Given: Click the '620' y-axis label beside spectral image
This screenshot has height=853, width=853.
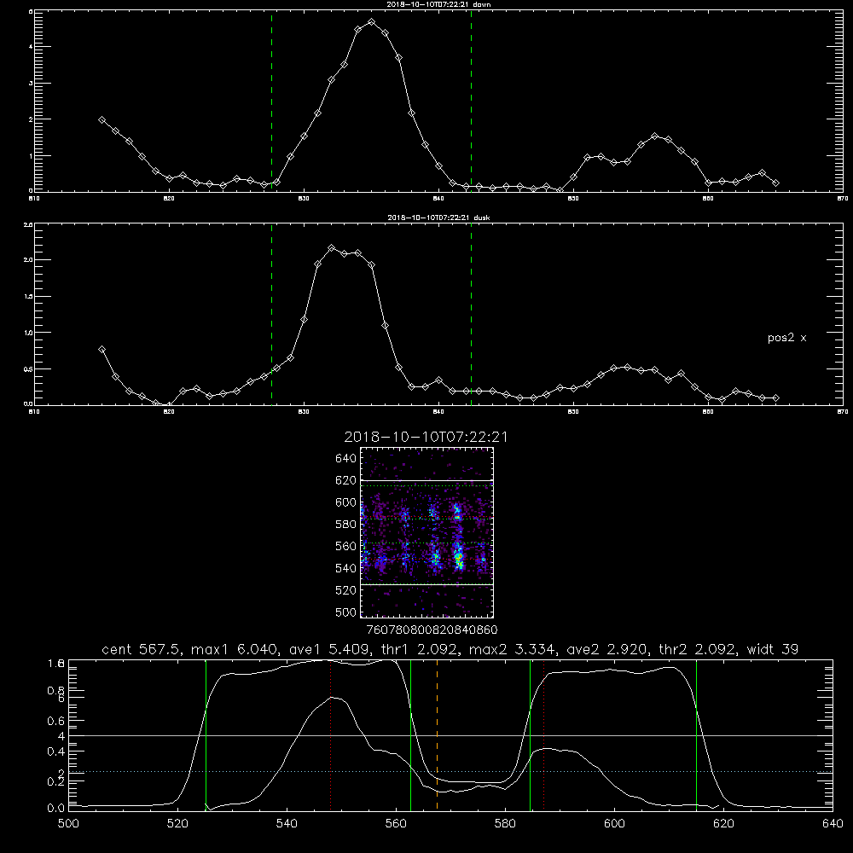Looking at the screenshot, I should click(x=345, y=480).
